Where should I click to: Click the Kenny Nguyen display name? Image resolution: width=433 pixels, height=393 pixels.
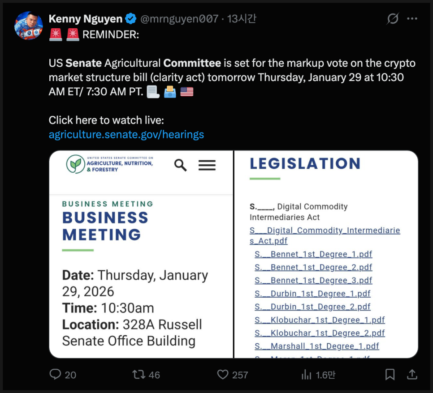[85, 19]
